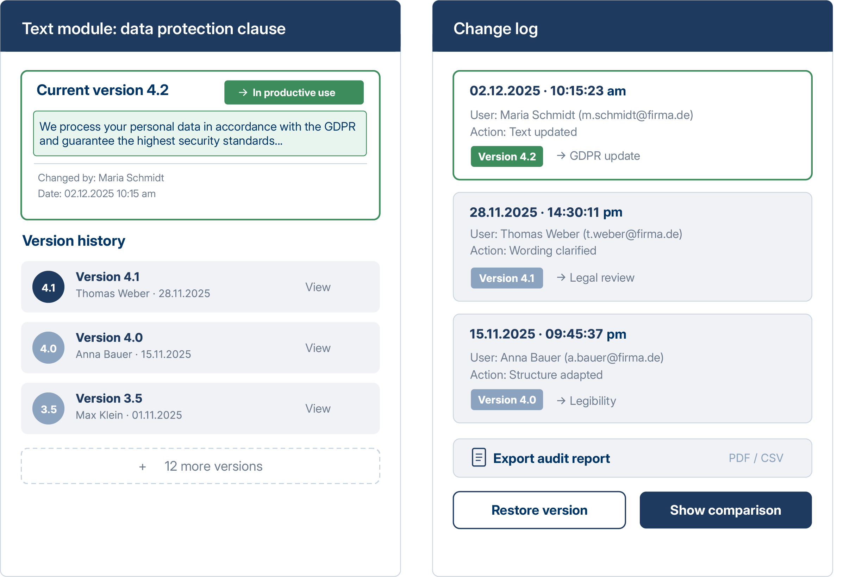Click the Version 4.1 tag in change log

coord(506,278)
